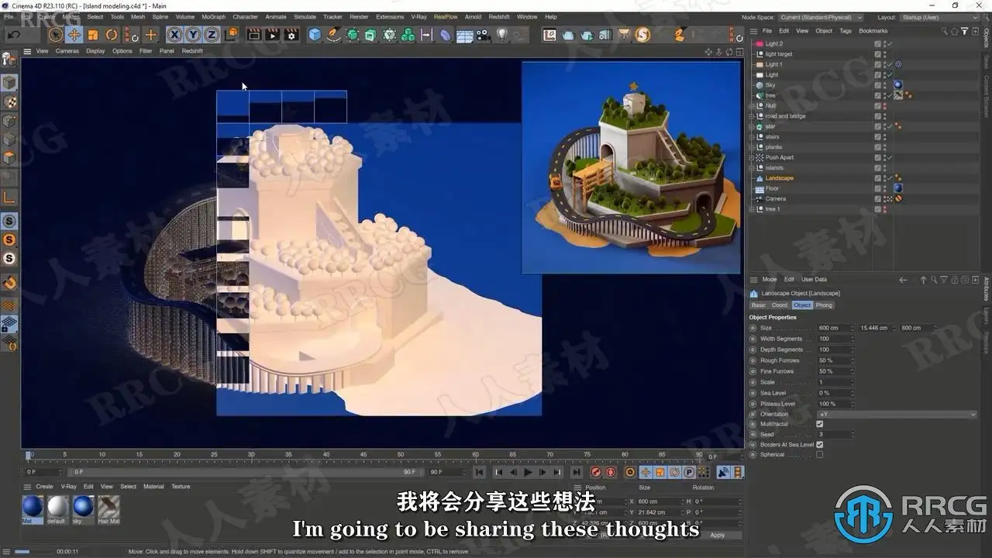Open the Node Space dropdown

821,17
